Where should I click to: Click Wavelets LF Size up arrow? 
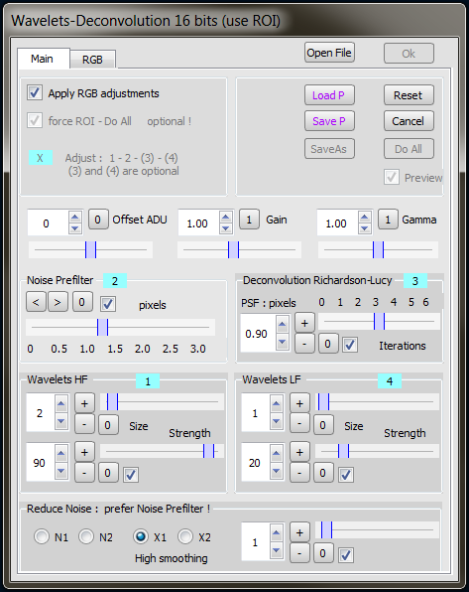click(x=277, y=404)
